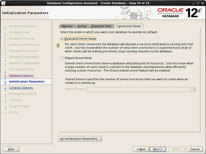Minimize the Database Configuration Assistant window

tap(193, 3)
